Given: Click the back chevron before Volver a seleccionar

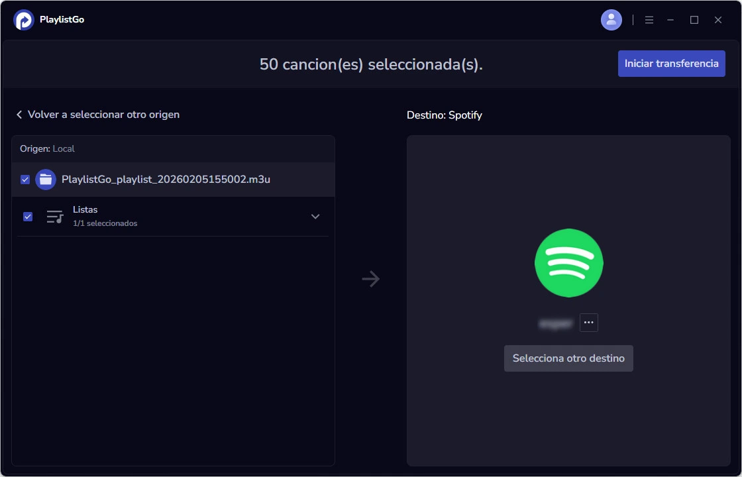Looking at the screenshot, I should [19, 114].
